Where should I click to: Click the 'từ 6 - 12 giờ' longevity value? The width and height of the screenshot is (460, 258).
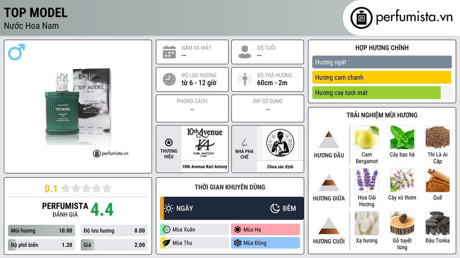click(x=199, y=83)
